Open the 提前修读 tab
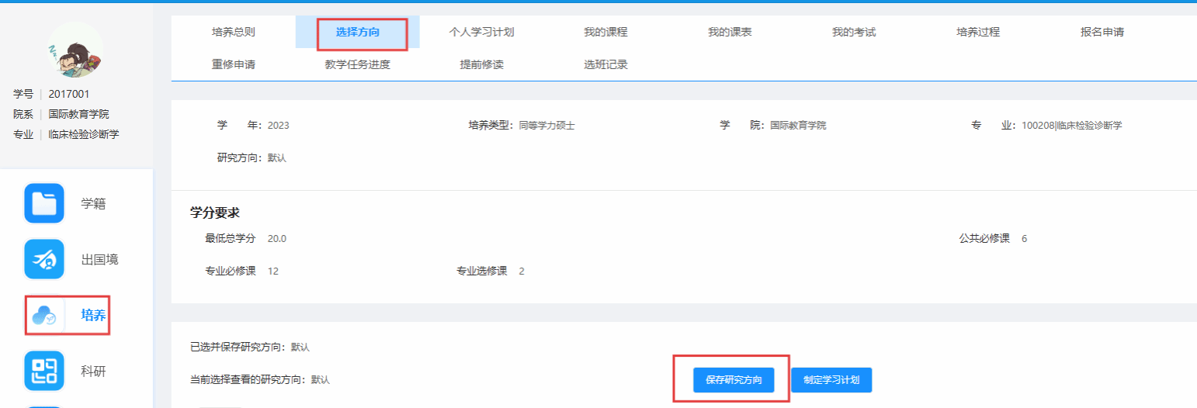1197x408 pixels. (x=481, y=64)
